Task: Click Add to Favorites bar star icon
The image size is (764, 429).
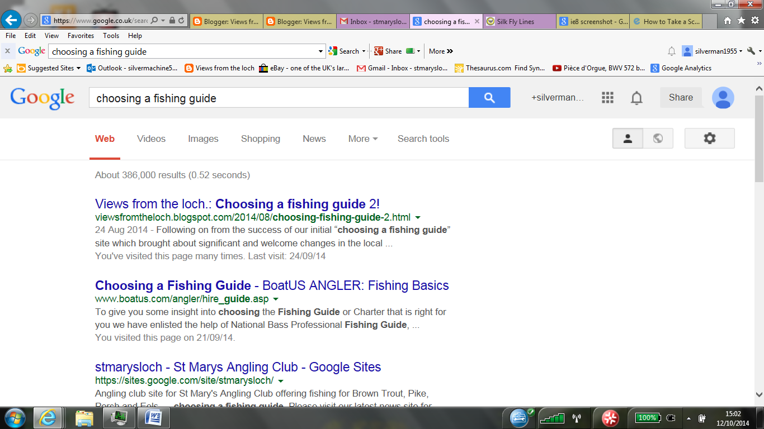Action: click(8, 68)
